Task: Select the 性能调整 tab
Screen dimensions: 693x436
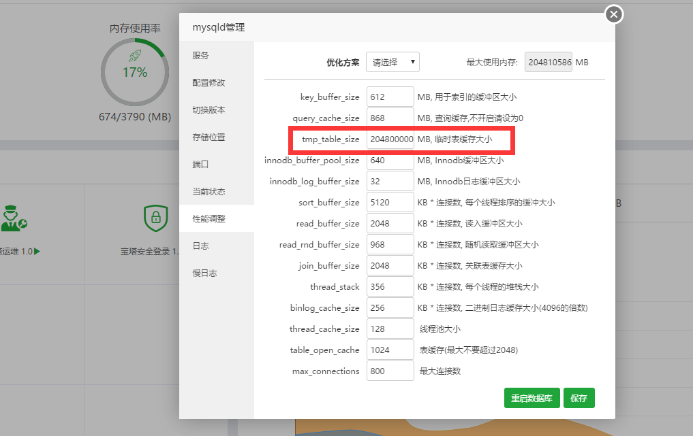Action: click(206, 218)
